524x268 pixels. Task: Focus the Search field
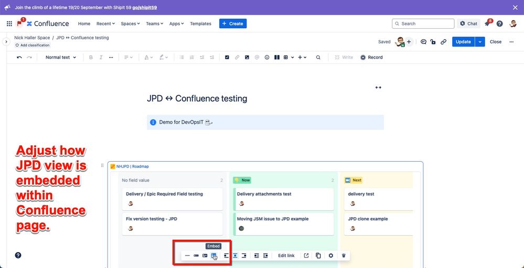423,24
